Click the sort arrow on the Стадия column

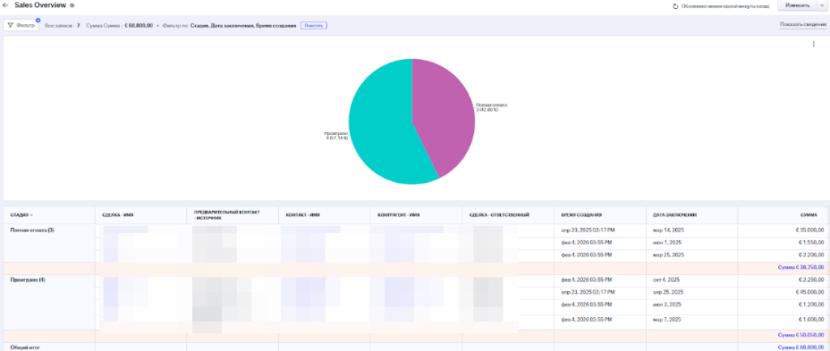32,215
